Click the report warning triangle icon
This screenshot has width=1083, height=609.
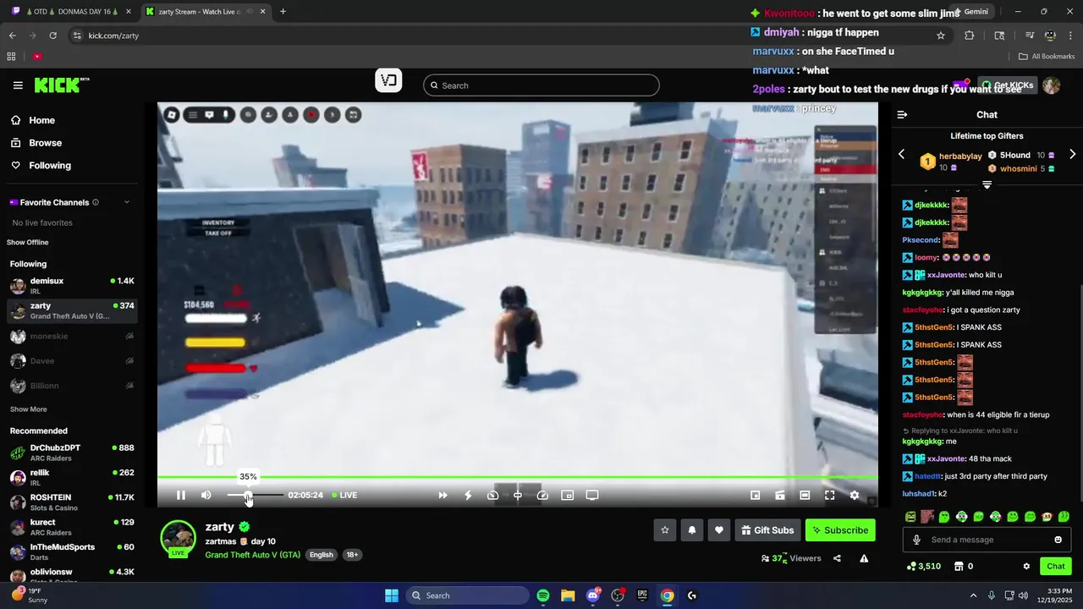point(864,558)
